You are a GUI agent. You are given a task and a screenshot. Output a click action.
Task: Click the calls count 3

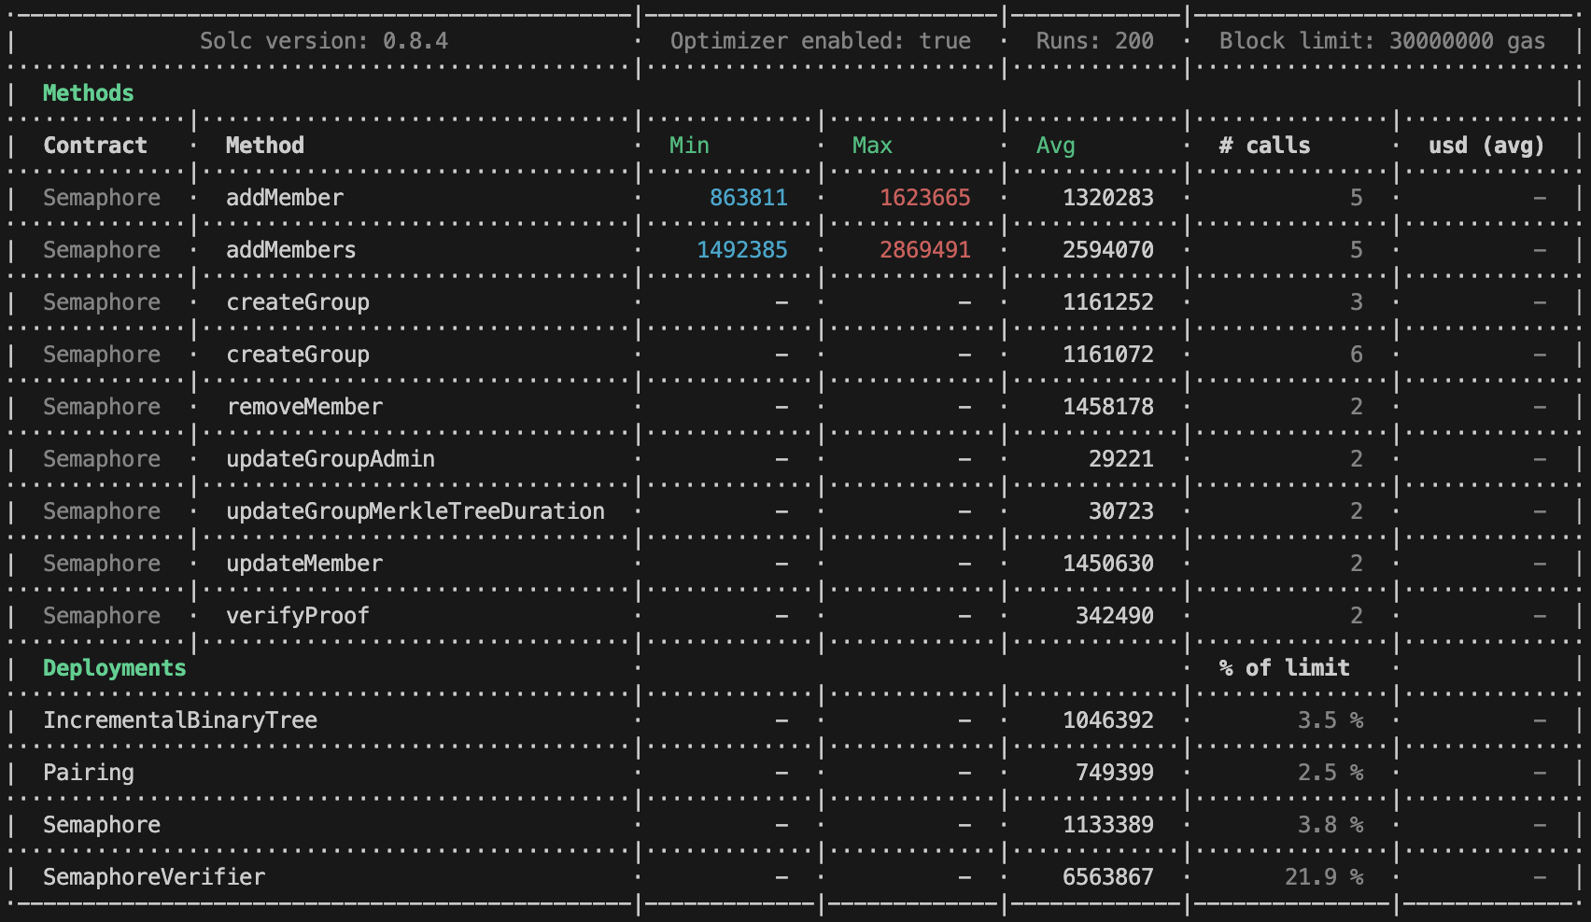tap(1357, 302)
